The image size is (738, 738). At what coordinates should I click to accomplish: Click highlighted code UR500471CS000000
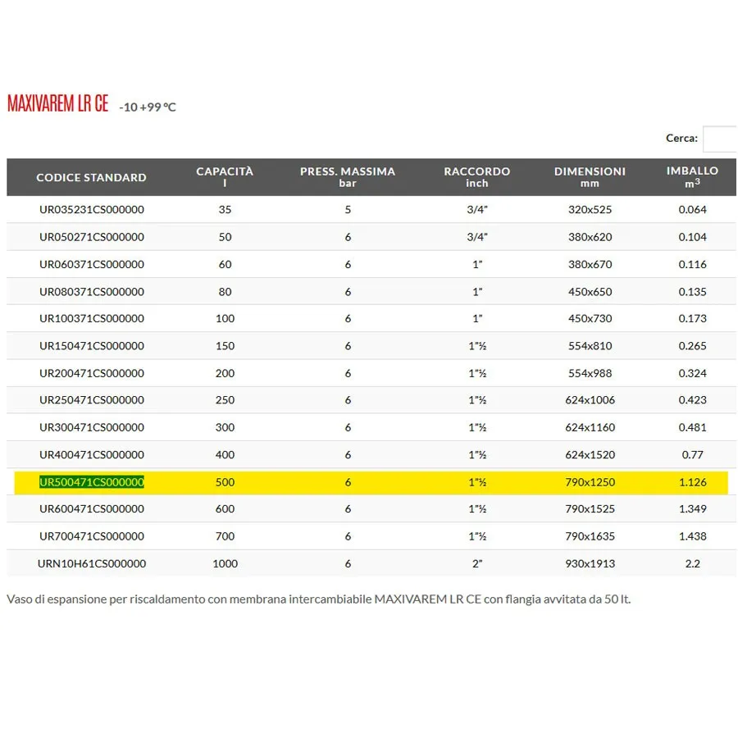[x=92, y=482]
